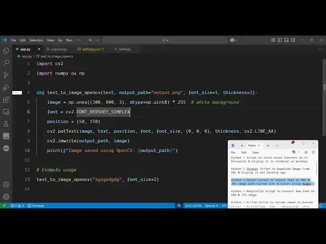
Task: Open the Remote Explorer view
Action: 6,112
